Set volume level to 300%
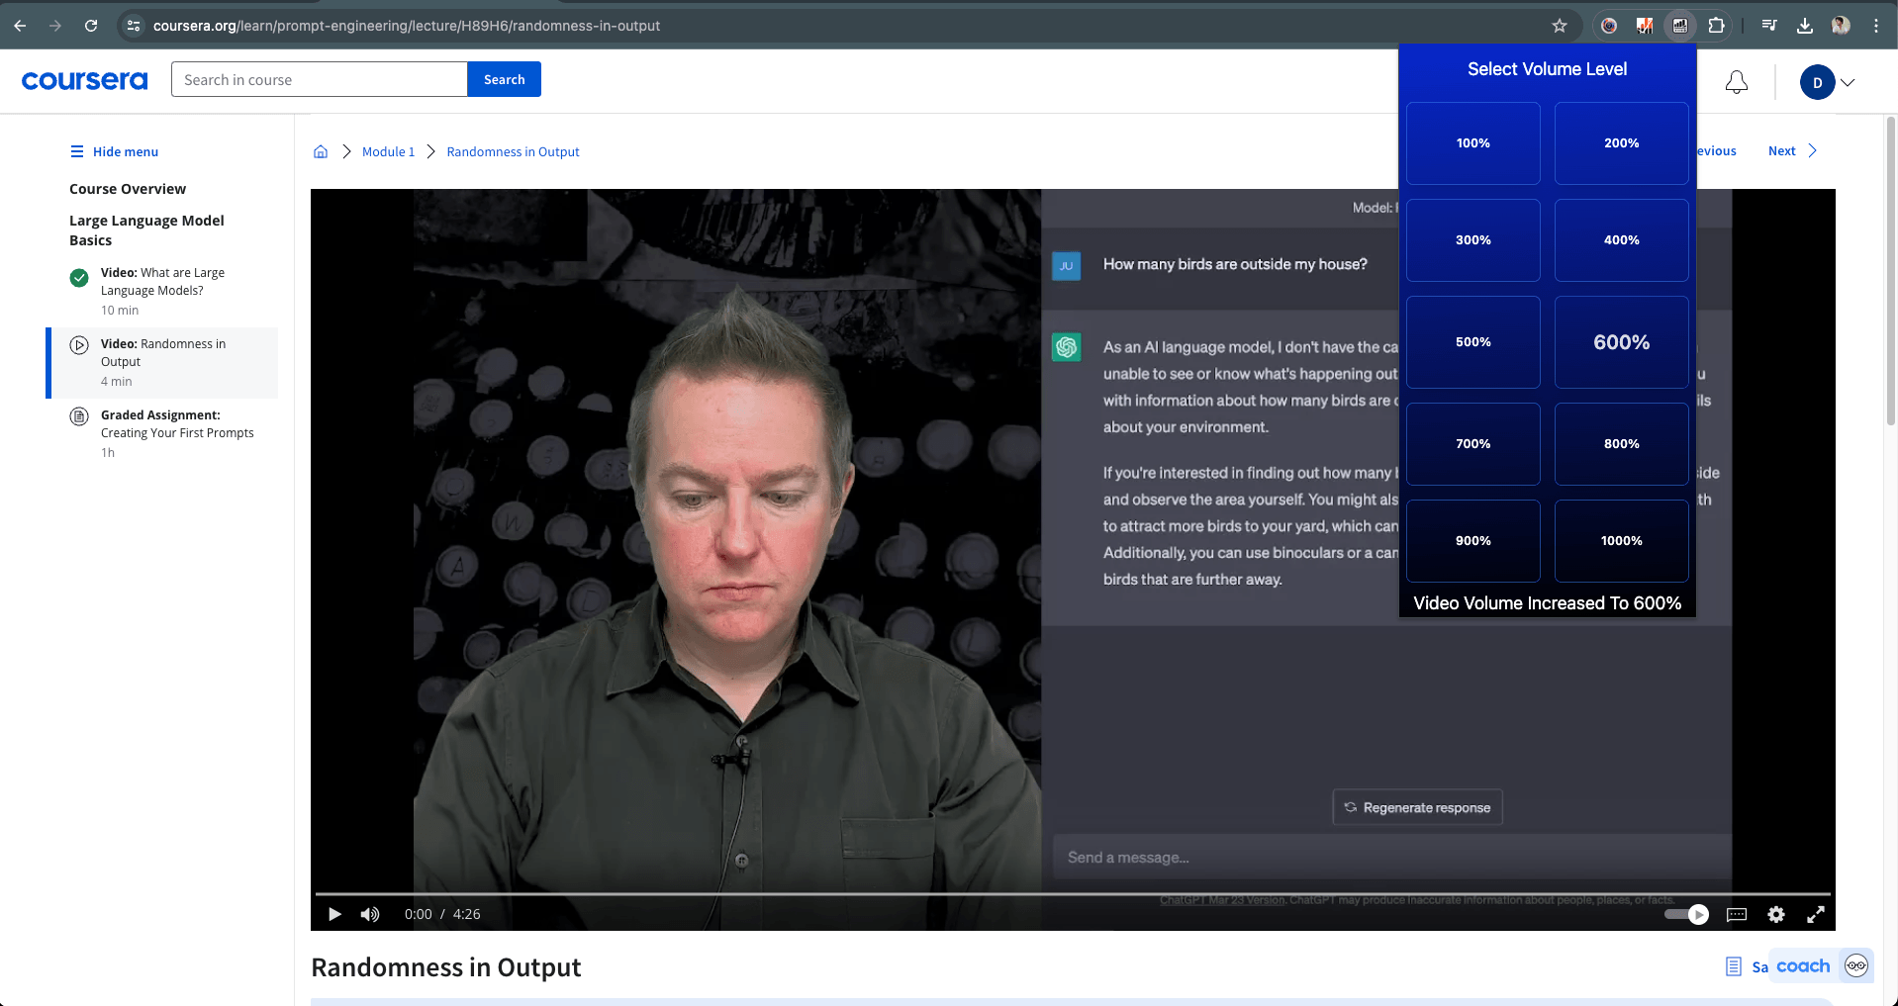 coord(1472,240)
